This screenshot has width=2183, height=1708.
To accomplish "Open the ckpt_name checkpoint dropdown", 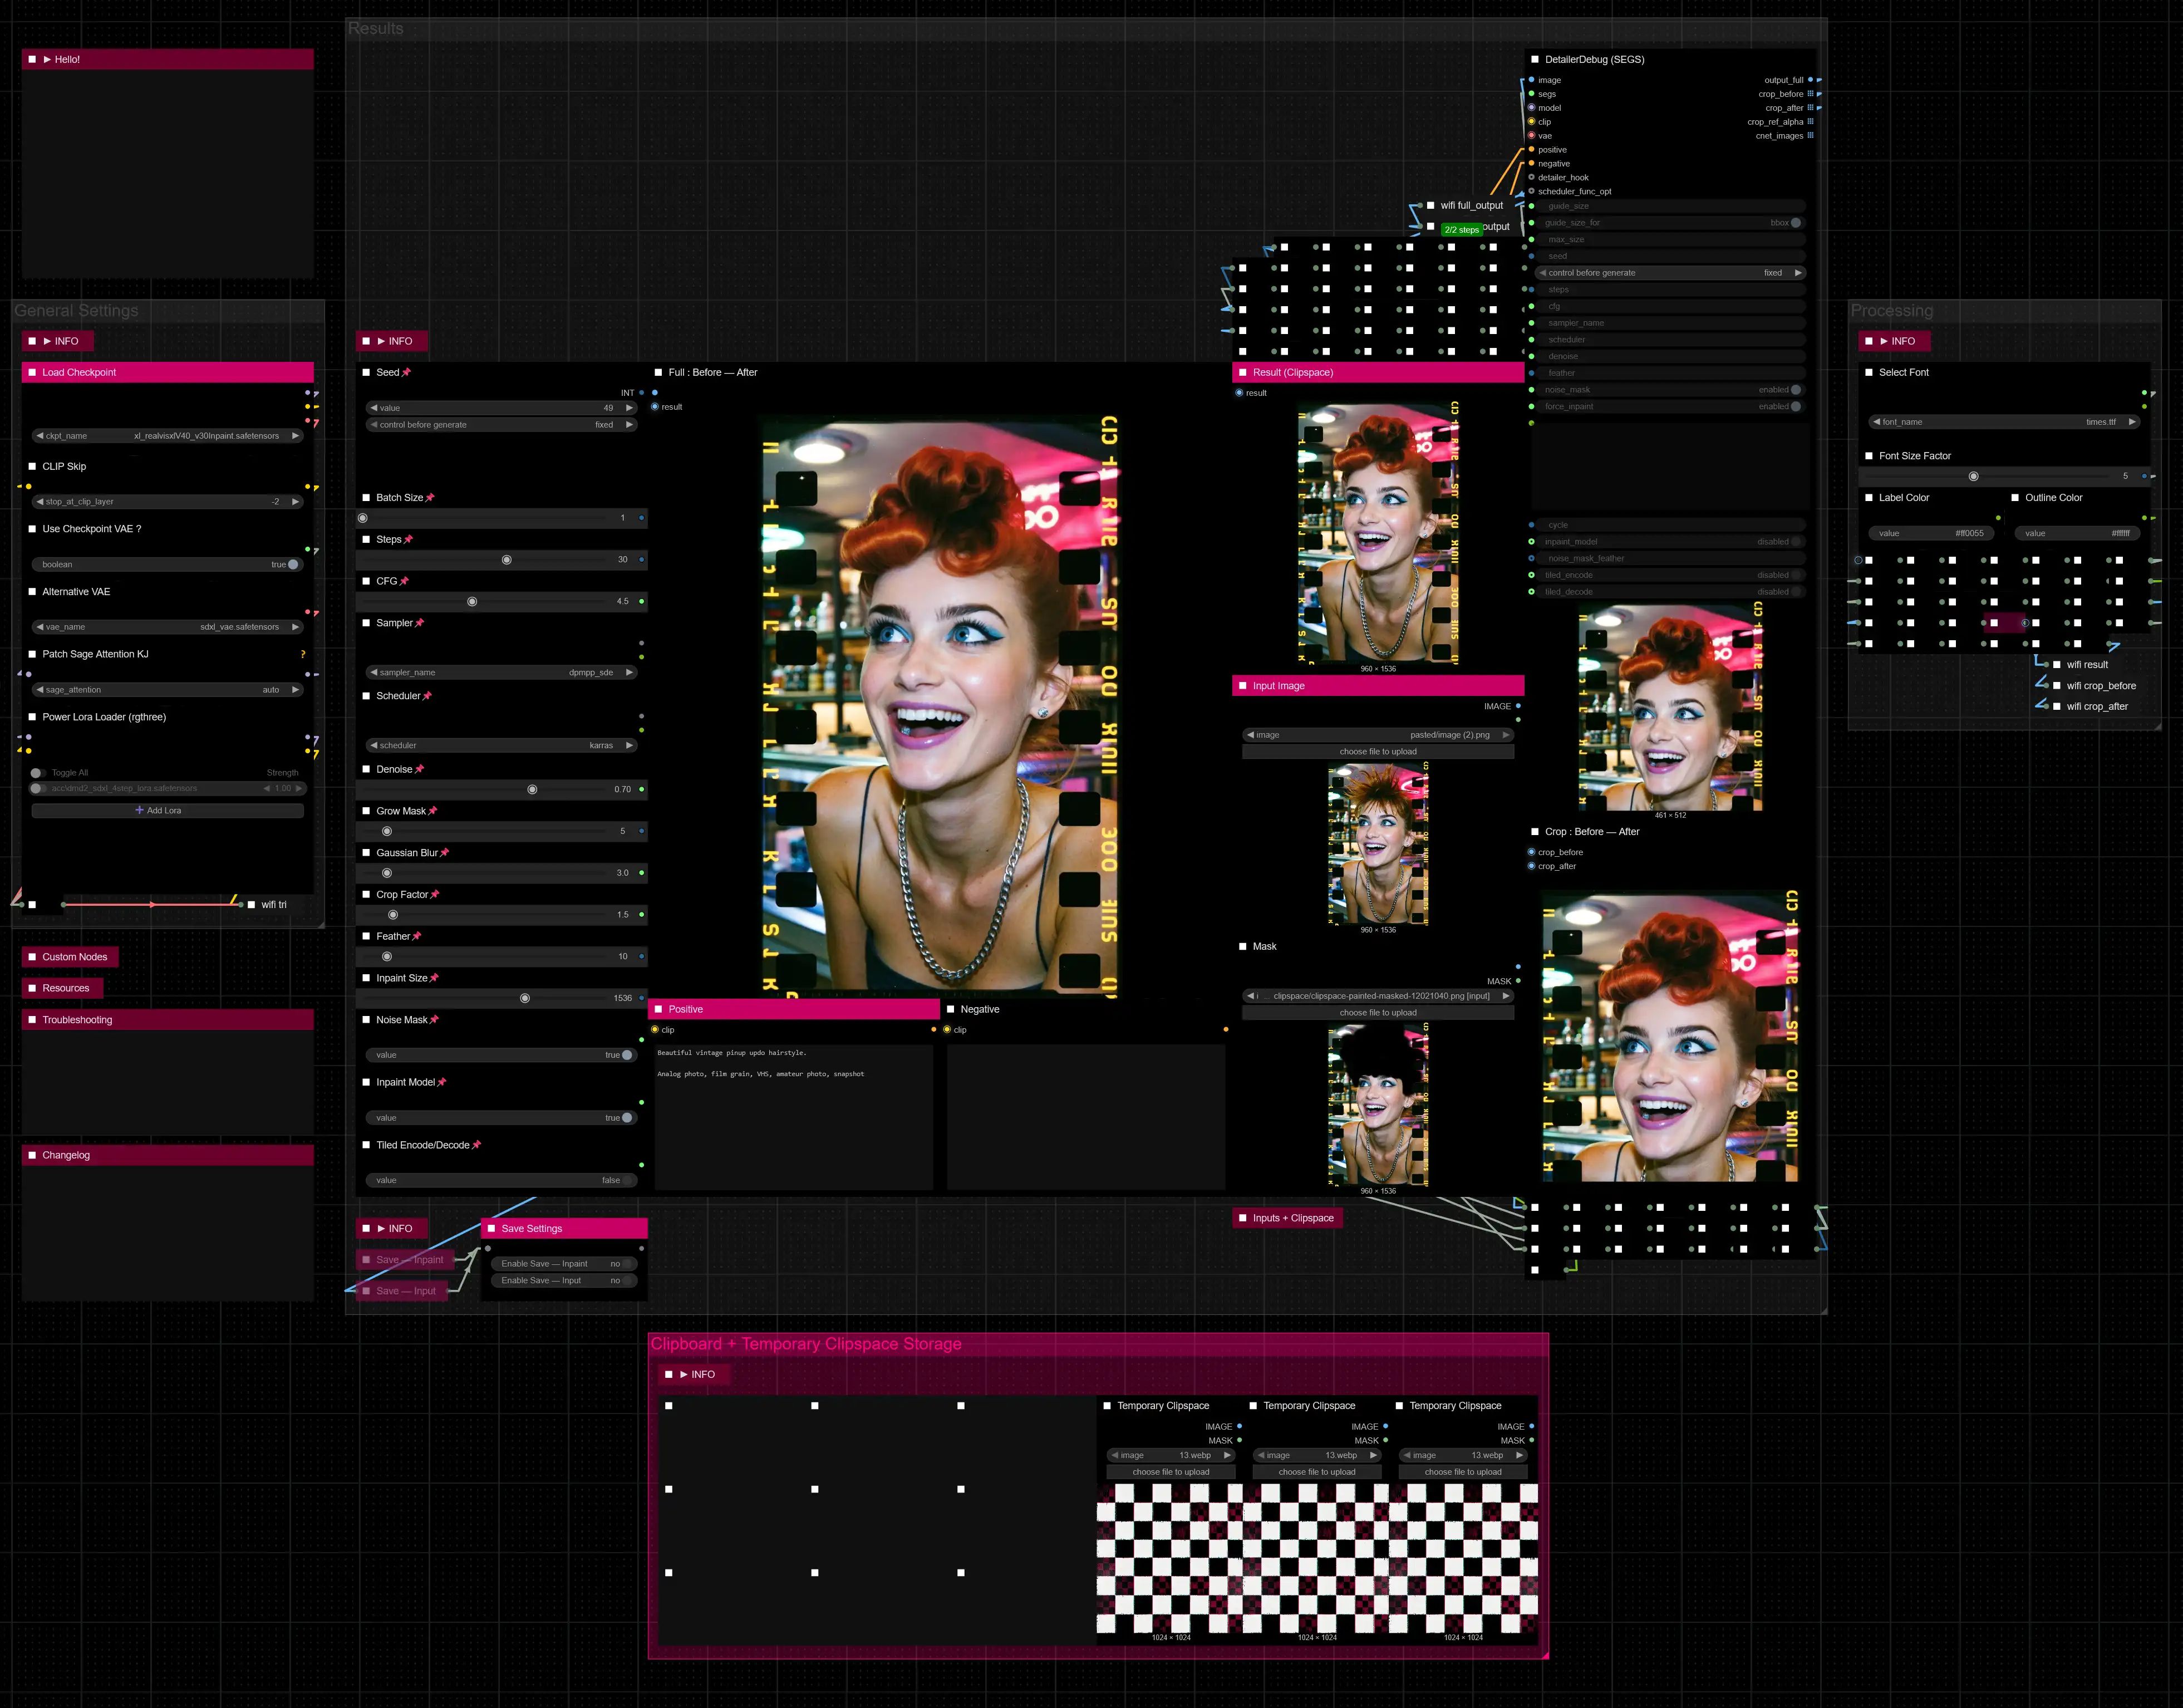I will (167, 436).
